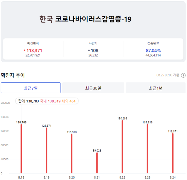Click the 8.20 date label on axis
Screen dimensions: 187x180
pyautogui.click(x=72, y=178)
